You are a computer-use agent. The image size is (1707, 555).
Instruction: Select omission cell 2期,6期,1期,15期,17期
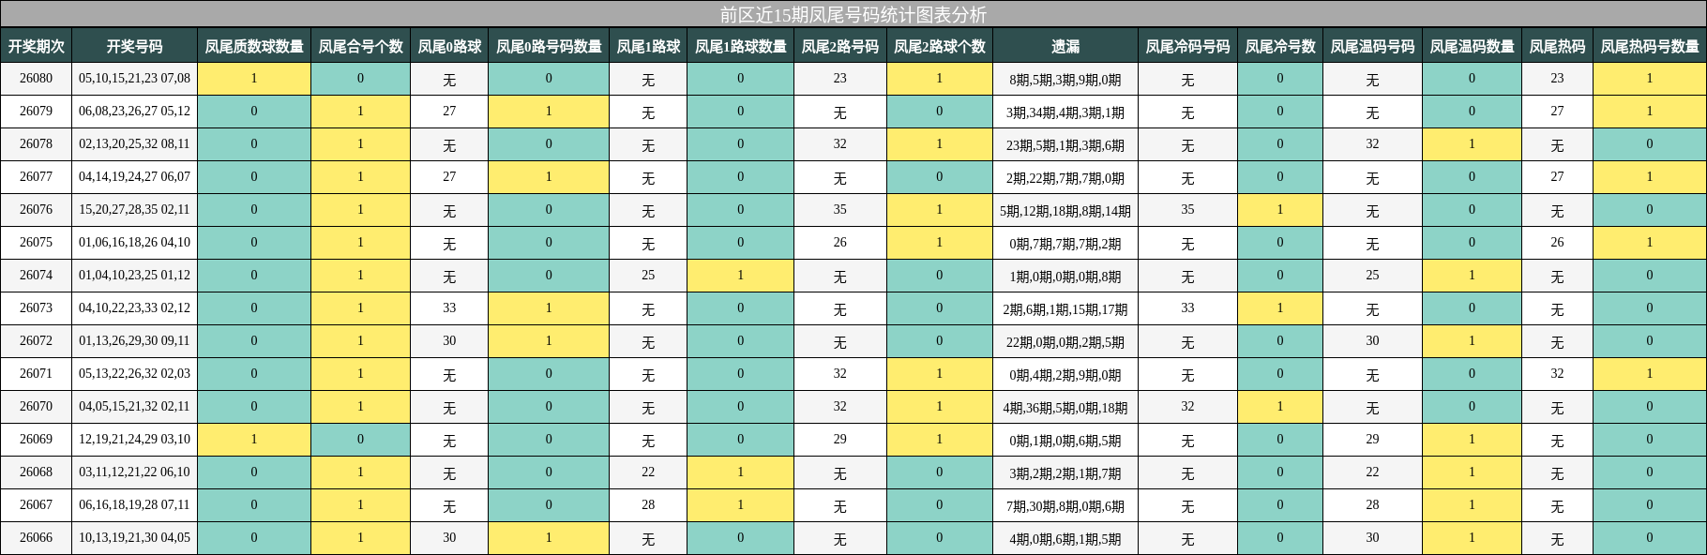pos(1065,309)
